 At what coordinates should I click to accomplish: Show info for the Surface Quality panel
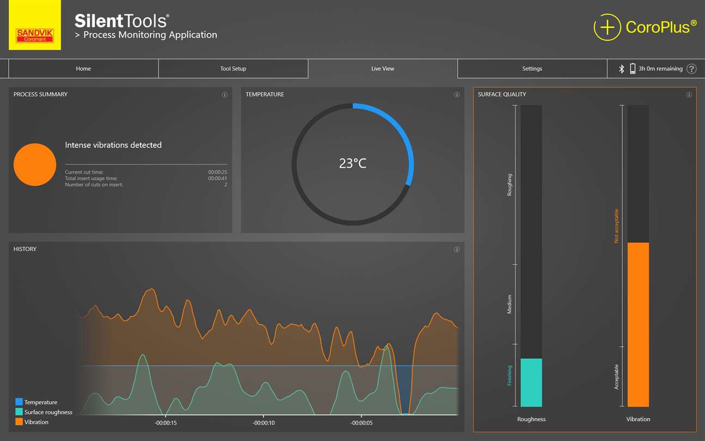[x=689, y=95]
